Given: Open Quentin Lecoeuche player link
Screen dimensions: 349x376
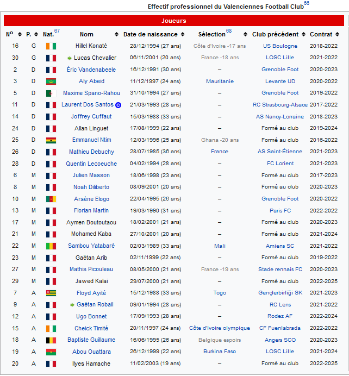Looking at the screenshot, I should [x=91, y=164].
